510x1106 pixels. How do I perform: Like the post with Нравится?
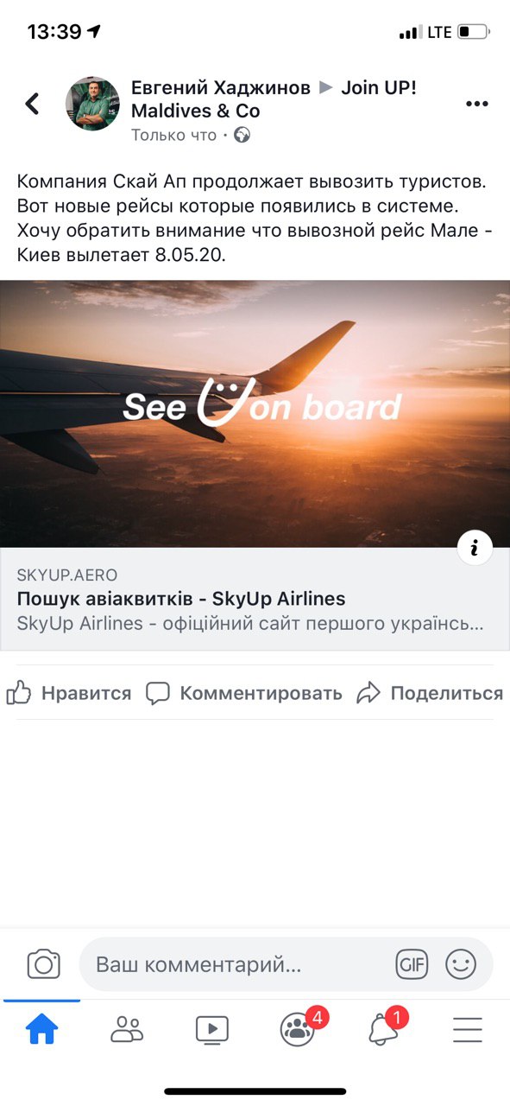(x=69, y=693)
